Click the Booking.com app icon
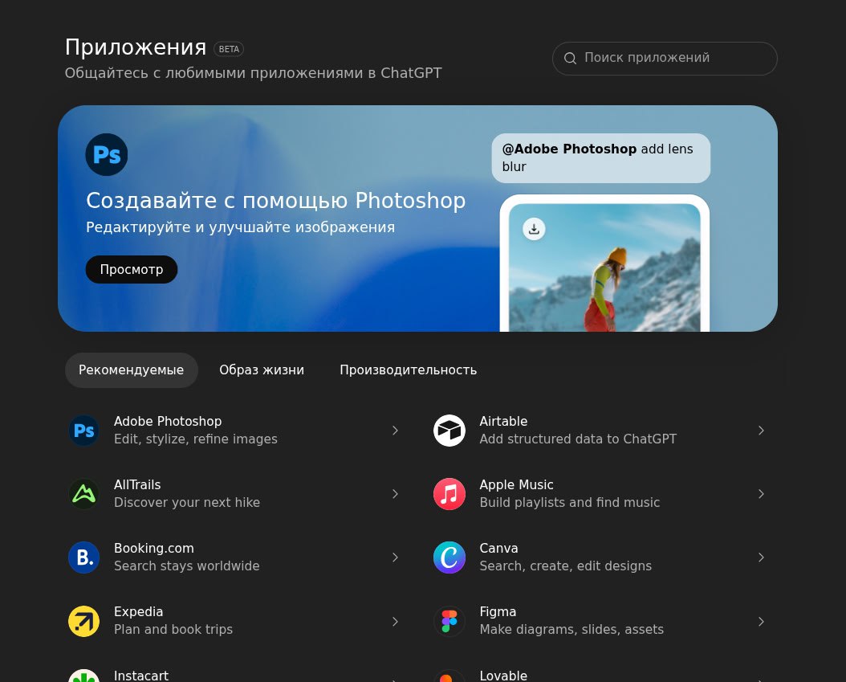Viewport: 846px width, 682px height. coord(84,557)
